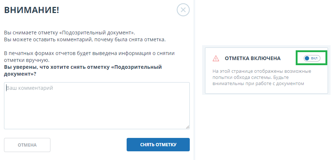Click the description text На этой странице отображены
Viewport: 336px width, 160px height.
point(262,71)
